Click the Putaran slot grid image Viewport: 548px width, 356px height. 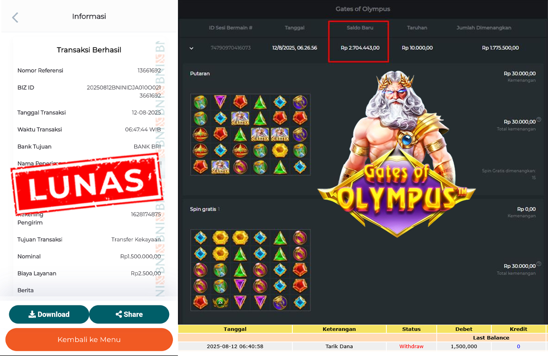point(250,134)
